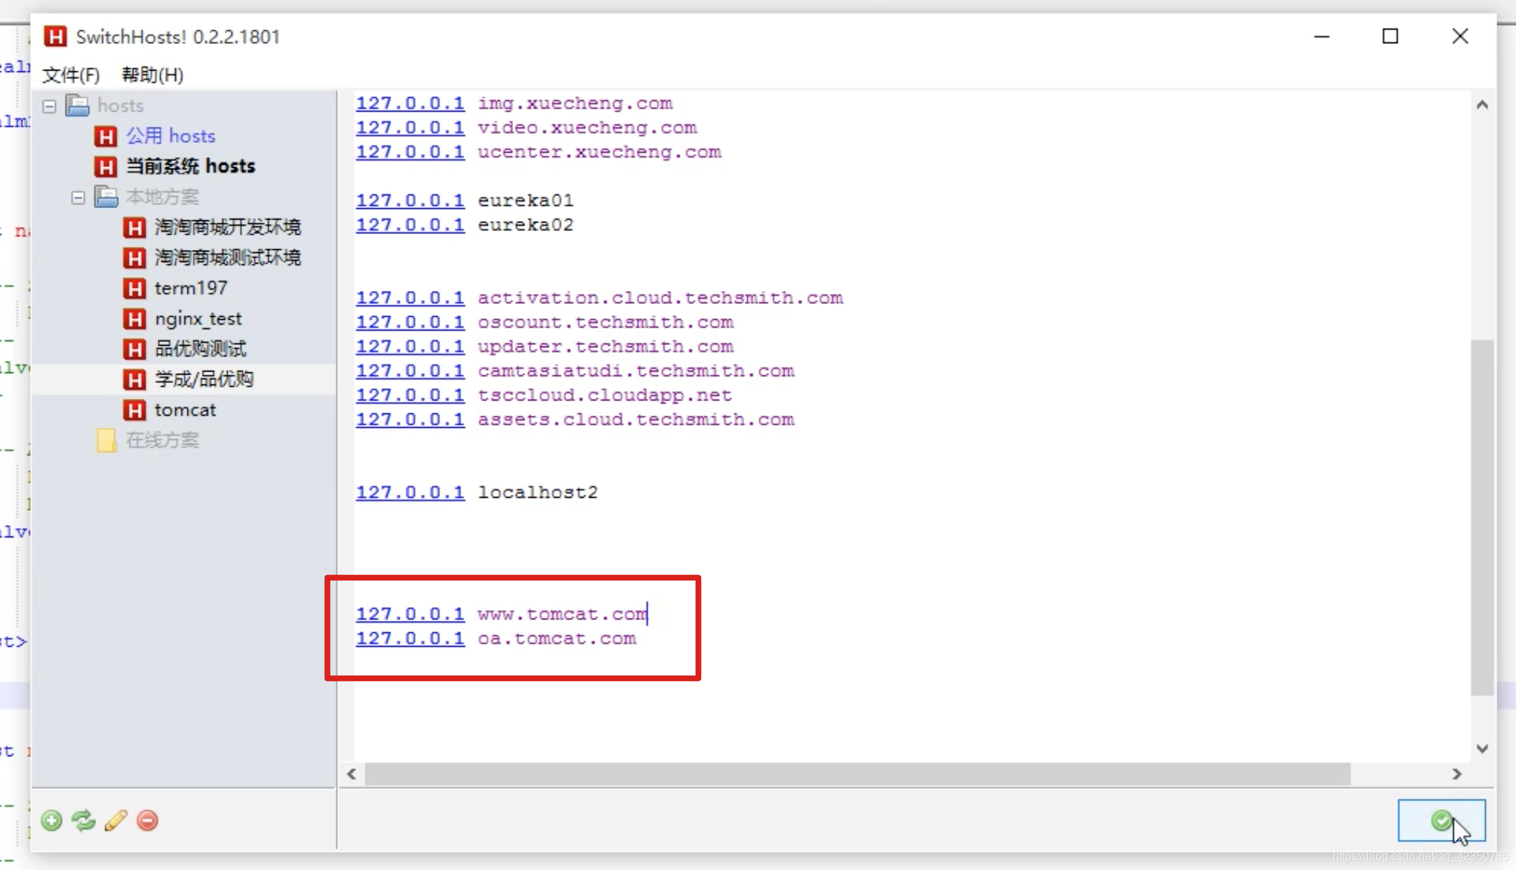Click 127.0.0.1 link before oa.tomcat.com
The image size is (1516, 870).
410,639
